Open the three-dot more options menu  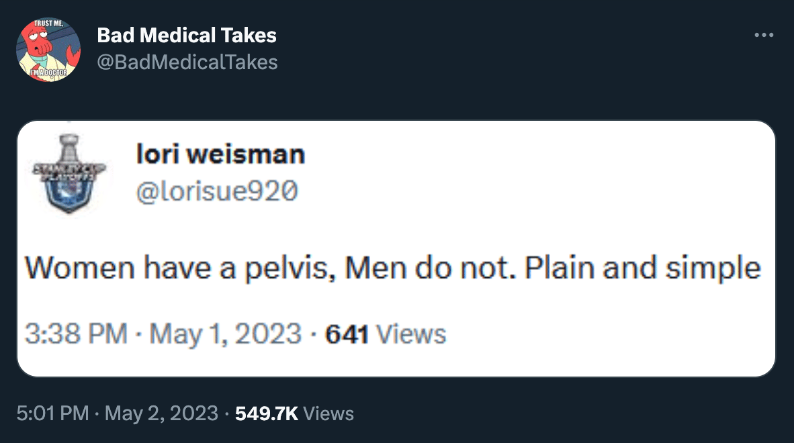point(764,36)
